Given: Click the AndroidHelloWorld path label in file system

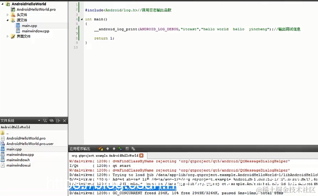Looking at the screenshot, I should (15, 127).
